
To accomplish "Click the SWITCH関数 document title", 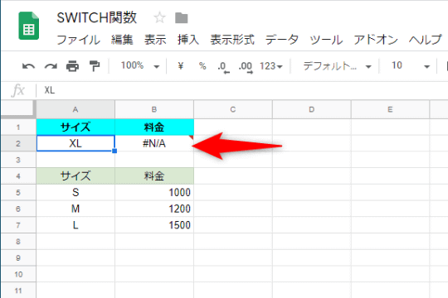I will (x=97, y=17).
